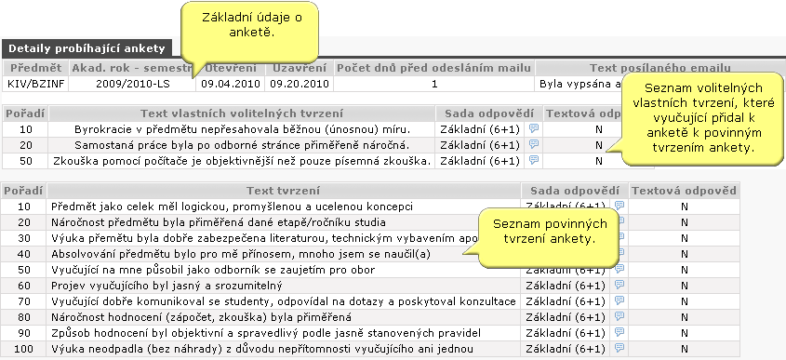
Task: Select 'Základní (6+1)' in 'Byrokracie' row
Action: click(480, 129)
